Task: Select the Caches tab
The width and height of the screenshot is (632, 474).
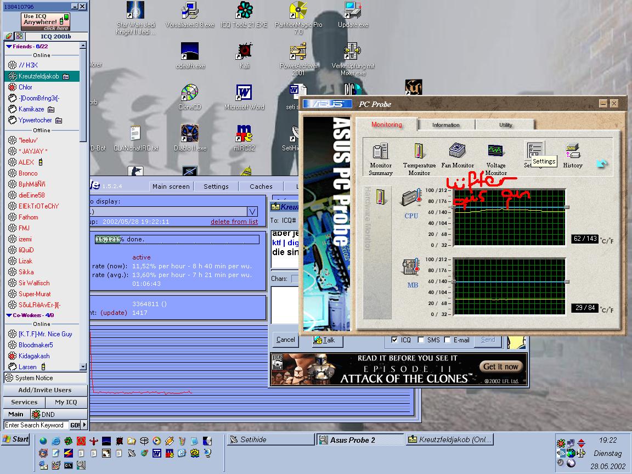Action: click(261, 186)
